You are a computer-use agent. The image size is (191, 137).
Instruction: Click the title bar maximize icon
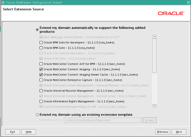click(188, 2)
